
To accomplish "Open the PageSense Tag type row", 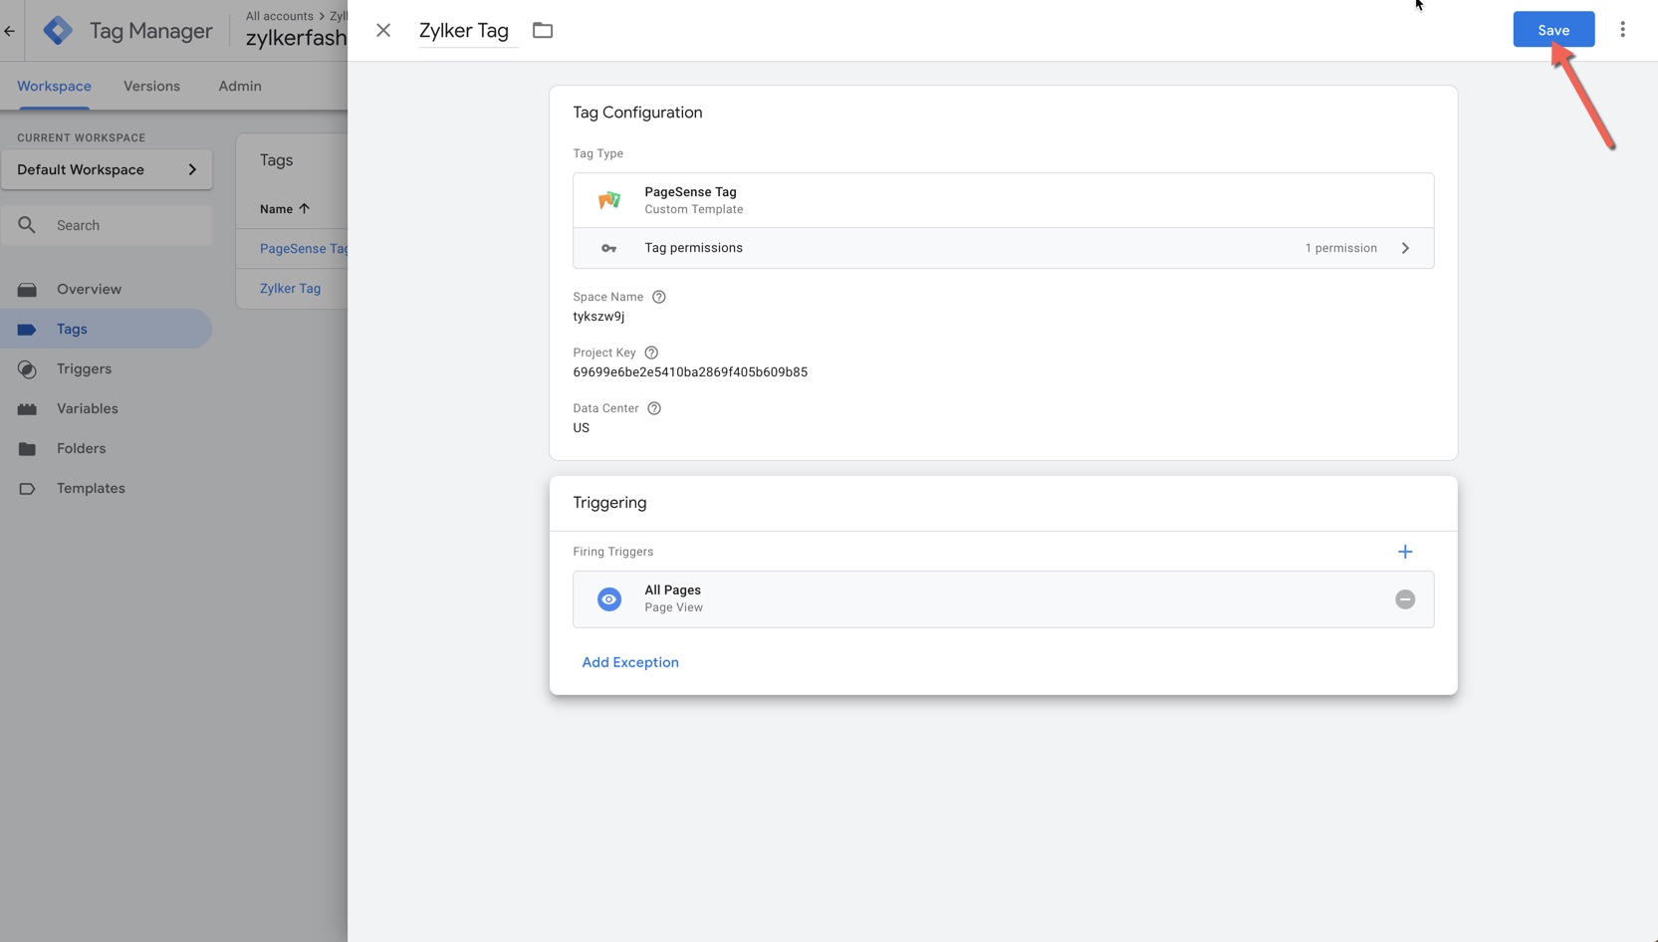I will coord(1003,200).
